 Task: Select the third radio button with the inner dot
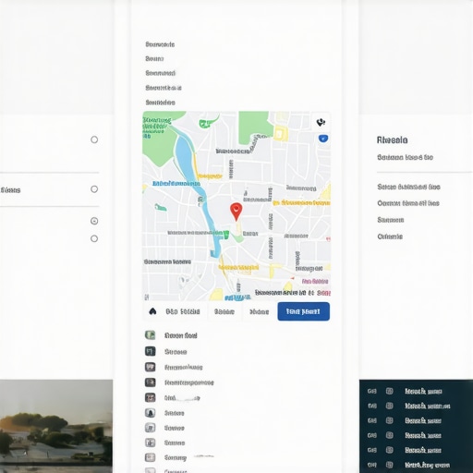coord(94,221)
